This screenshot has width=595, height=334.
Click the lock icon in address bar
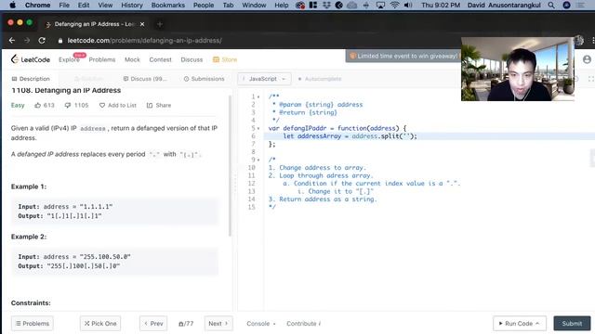point(60,41)
